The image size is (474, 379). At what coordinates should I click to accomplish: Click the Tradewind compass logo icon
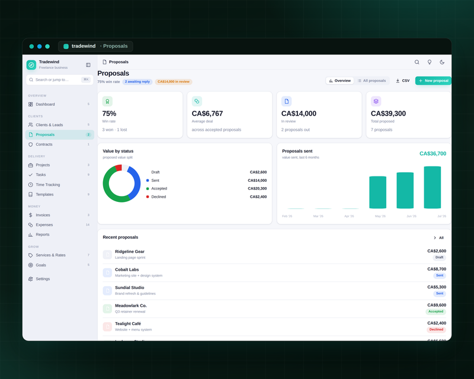coord(31,65)
